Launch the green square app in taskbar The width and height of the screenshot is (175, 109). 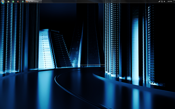click(x=13, y=2)
